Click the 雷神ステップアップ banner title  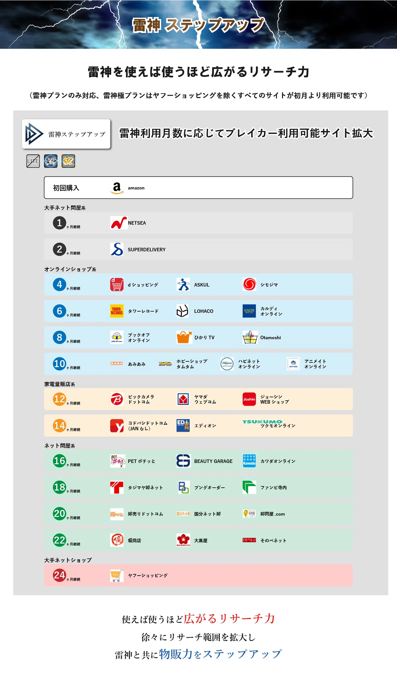tap(198, 25)
